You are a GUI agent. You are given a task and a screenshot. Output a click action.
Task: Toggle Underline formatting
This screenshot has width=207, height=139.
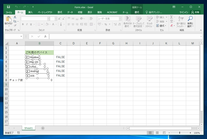coord(31,24)
